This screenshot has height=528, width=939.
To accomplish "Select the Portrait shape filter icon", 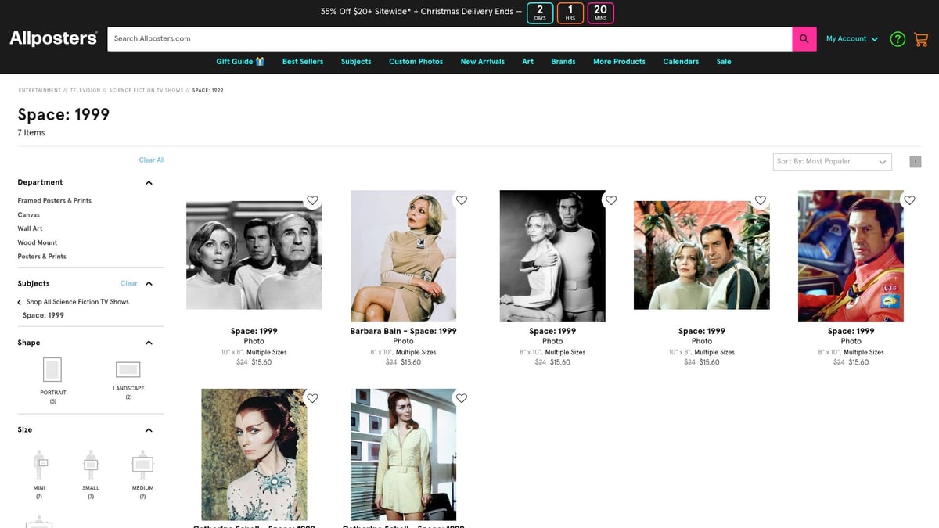I will 52,369.
